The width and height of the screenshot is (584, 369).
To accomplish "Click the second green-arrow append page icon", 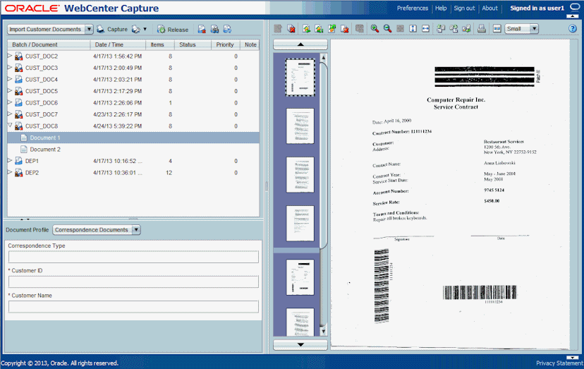I will [x=319, y=29].
